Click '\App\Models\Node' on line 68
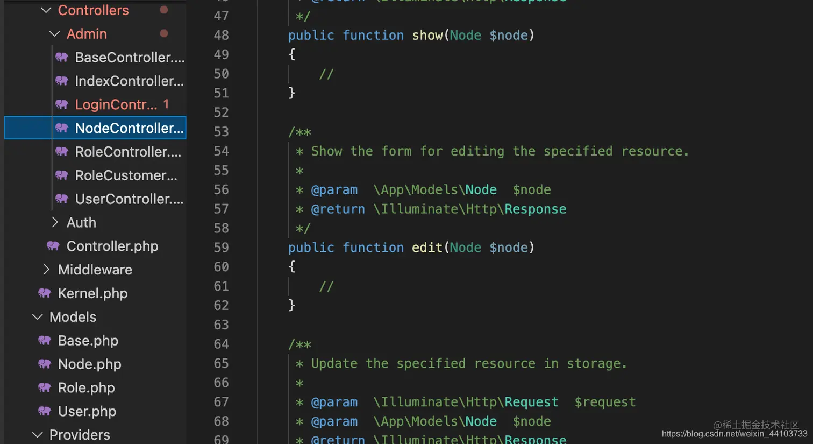The image size is (813, 444). 435,421
